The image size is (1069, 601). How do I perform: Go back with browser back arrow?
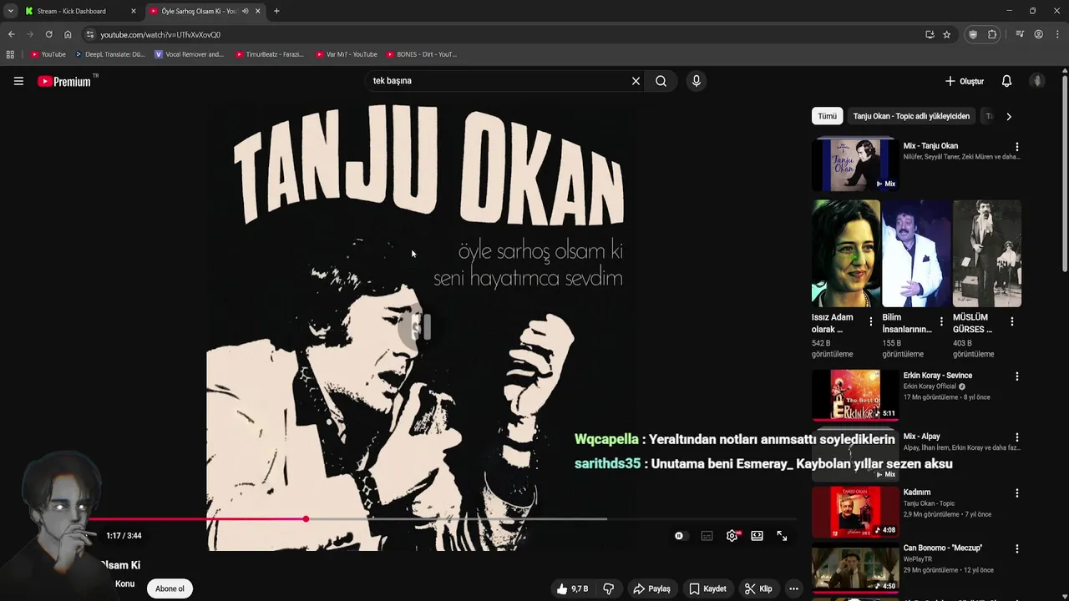(11, 34)
